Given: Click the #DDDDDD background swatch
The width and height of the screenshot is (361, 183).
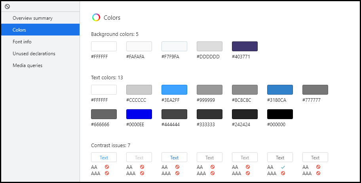Looking at the screenshot, I should (x=209, y=46).
